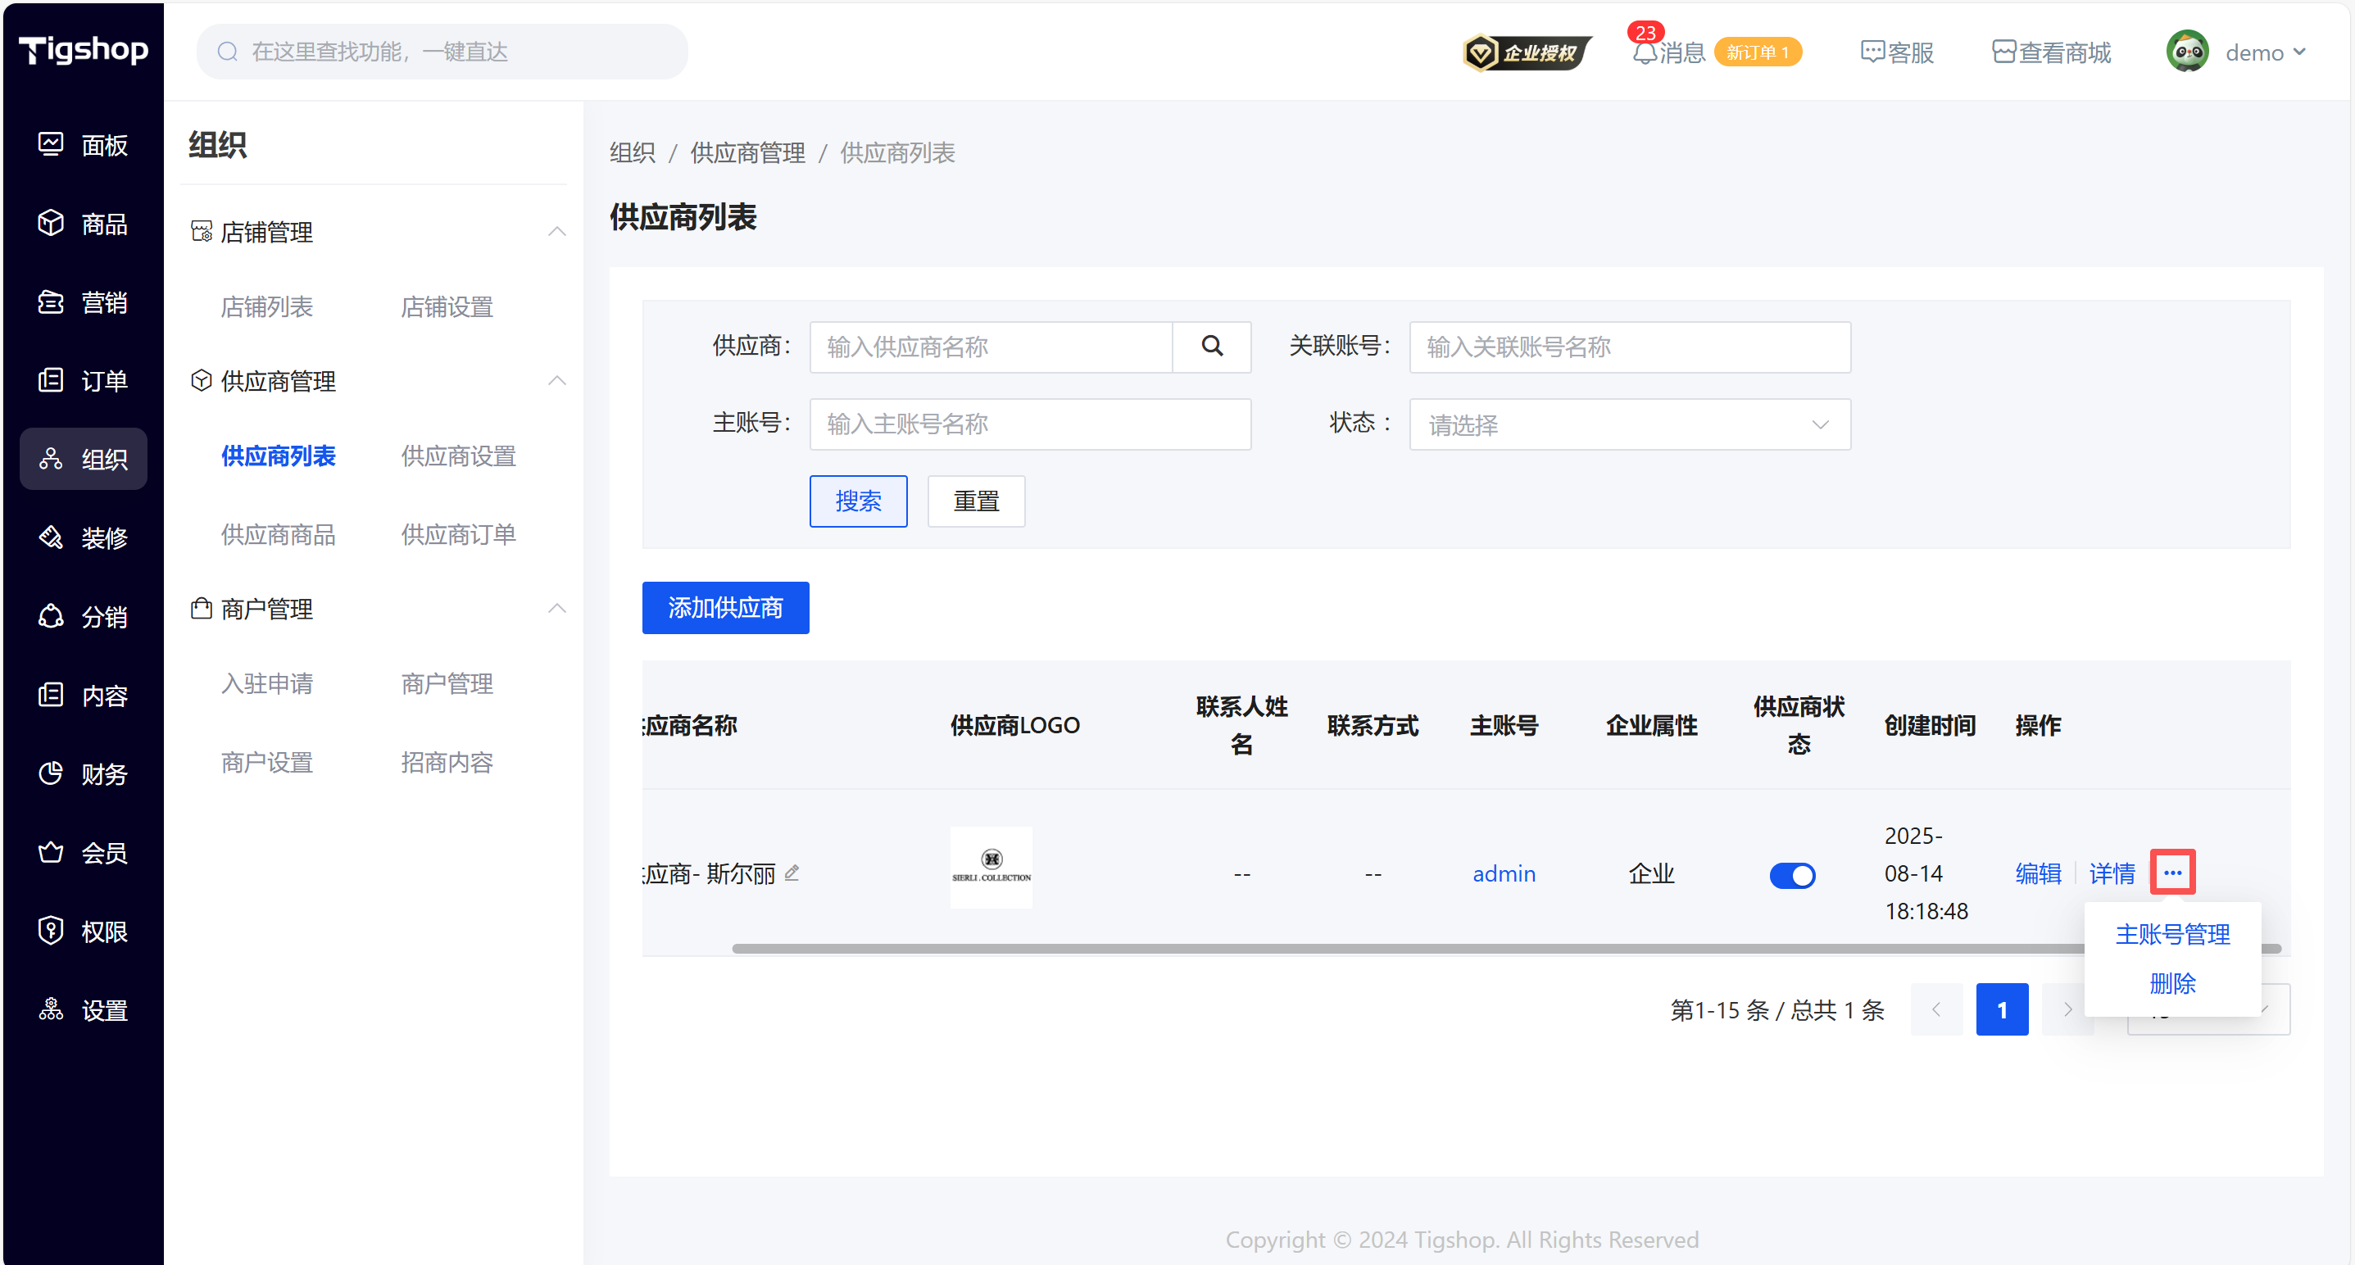Focus the 关联账号 input field
The height and width of the screenshot is (1265, 2355).
point(1629,347)
